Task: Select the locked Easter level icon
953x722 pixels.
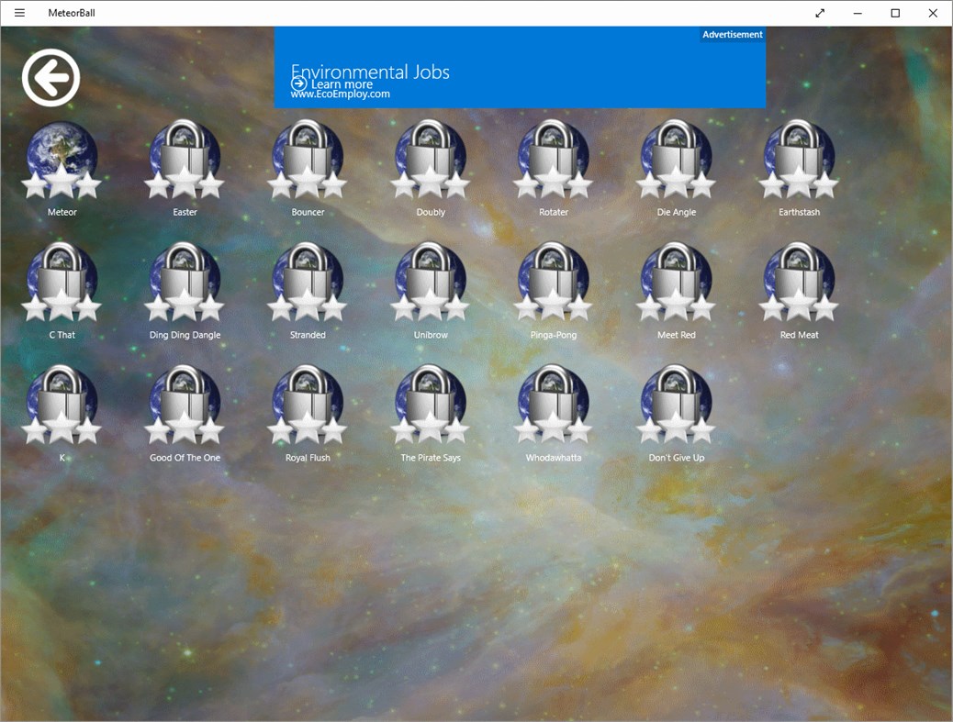Action: [x=185, y=160]
